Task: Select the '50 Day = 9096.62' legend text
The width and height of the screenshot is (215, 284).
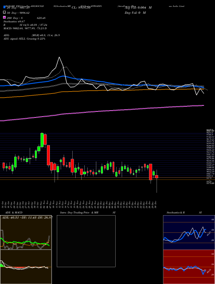Action: [18, 13]
